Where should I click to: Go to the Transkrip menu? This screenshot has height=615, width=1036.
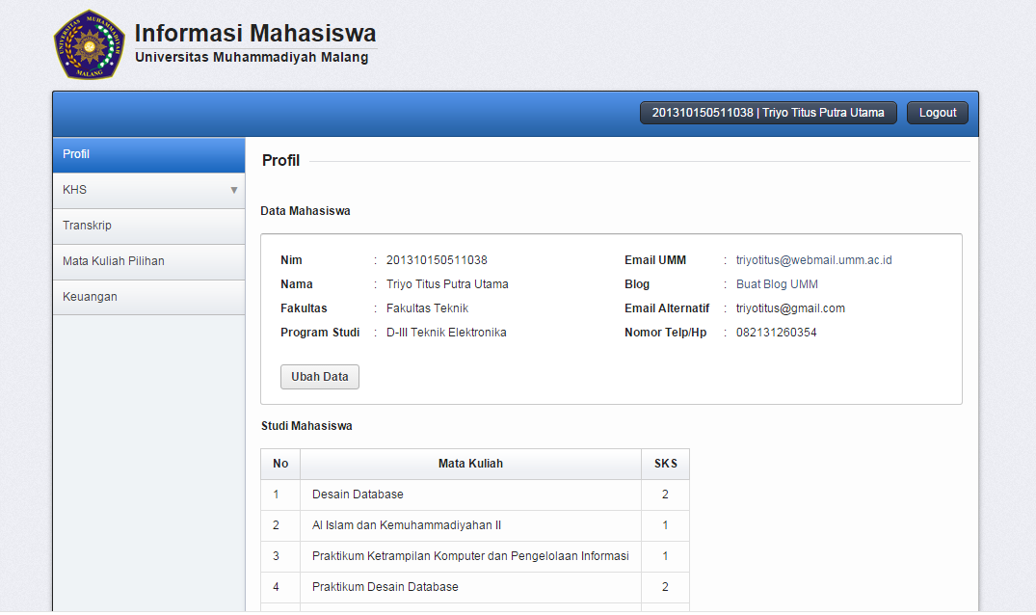click(x=148, y=226)
